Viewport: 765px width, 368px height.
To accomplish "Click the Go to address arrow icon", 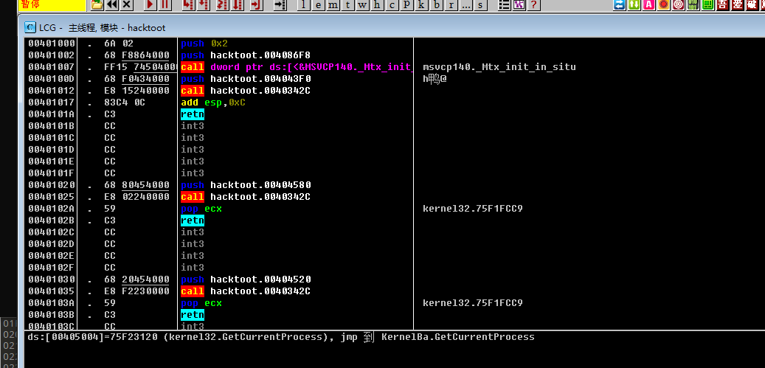I will coord(280,5).
